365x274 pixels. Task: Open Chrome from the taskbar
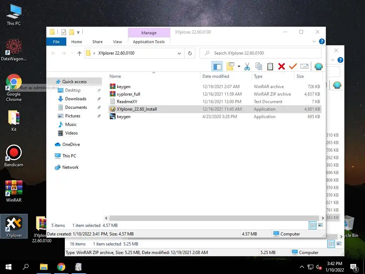61,267
